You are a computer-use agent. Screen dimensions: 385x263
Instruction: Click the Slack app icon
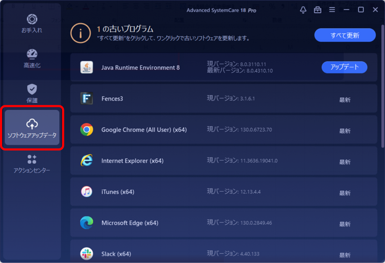(x=87, y=254)
